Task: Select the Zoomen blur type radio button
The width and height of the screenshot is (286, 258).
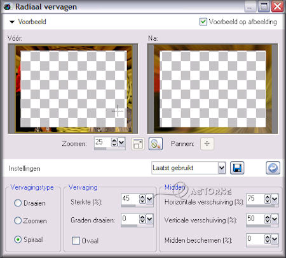Action: tap(18, 220)
